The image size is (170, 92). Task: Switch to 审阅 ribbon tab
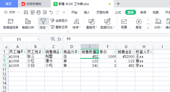(143, 12)
